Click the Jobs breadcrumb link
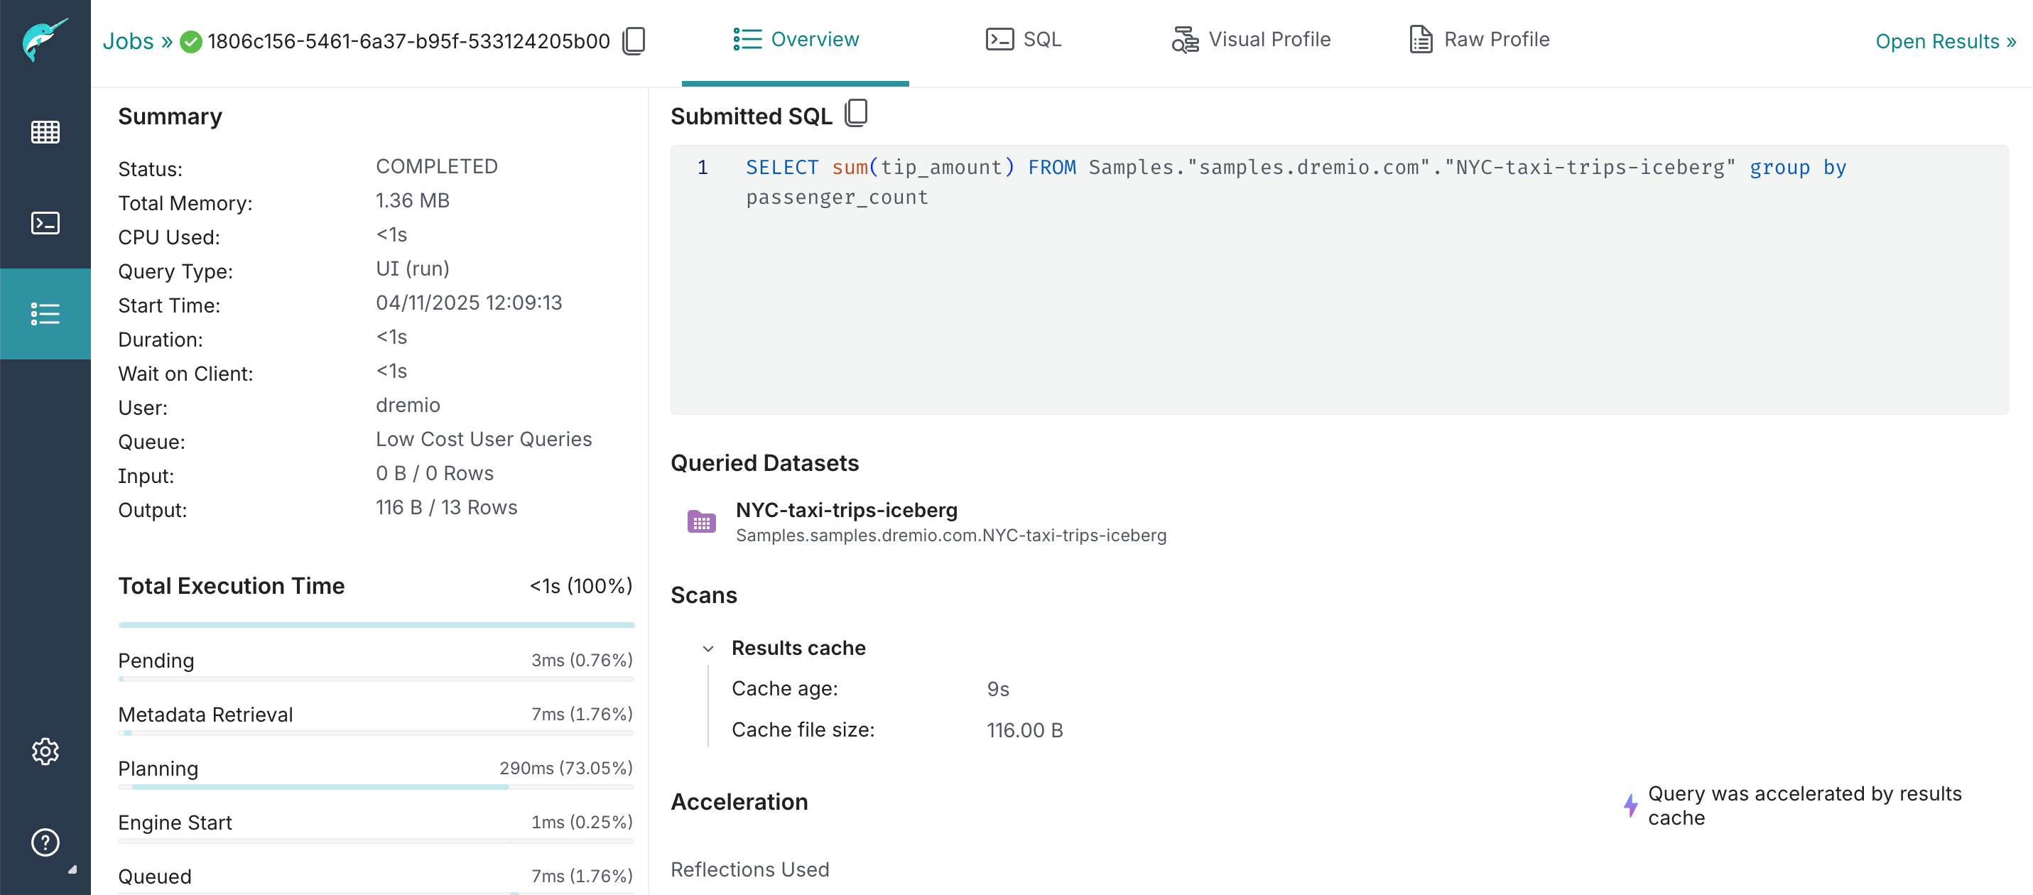The image size is (2033, 895). (x=128, y=41)
